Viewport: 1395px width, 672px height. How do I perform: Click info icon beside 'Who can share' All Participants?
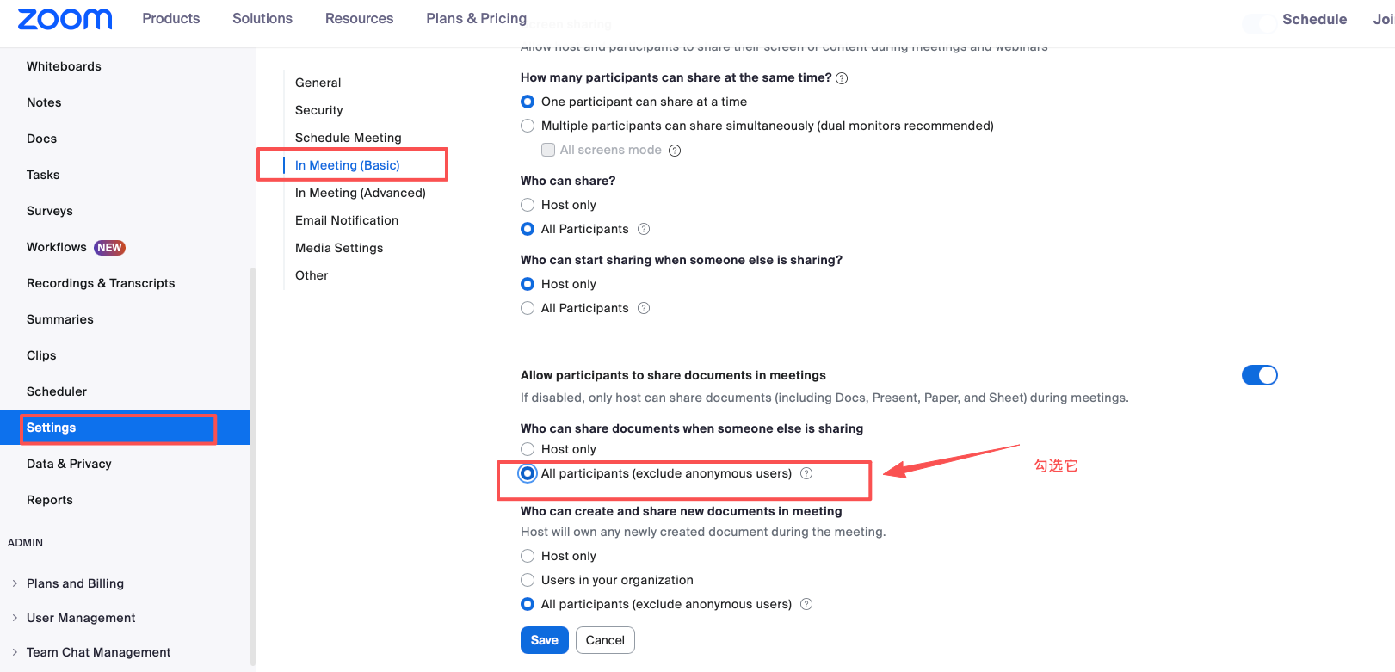click(x=644, y=229)
